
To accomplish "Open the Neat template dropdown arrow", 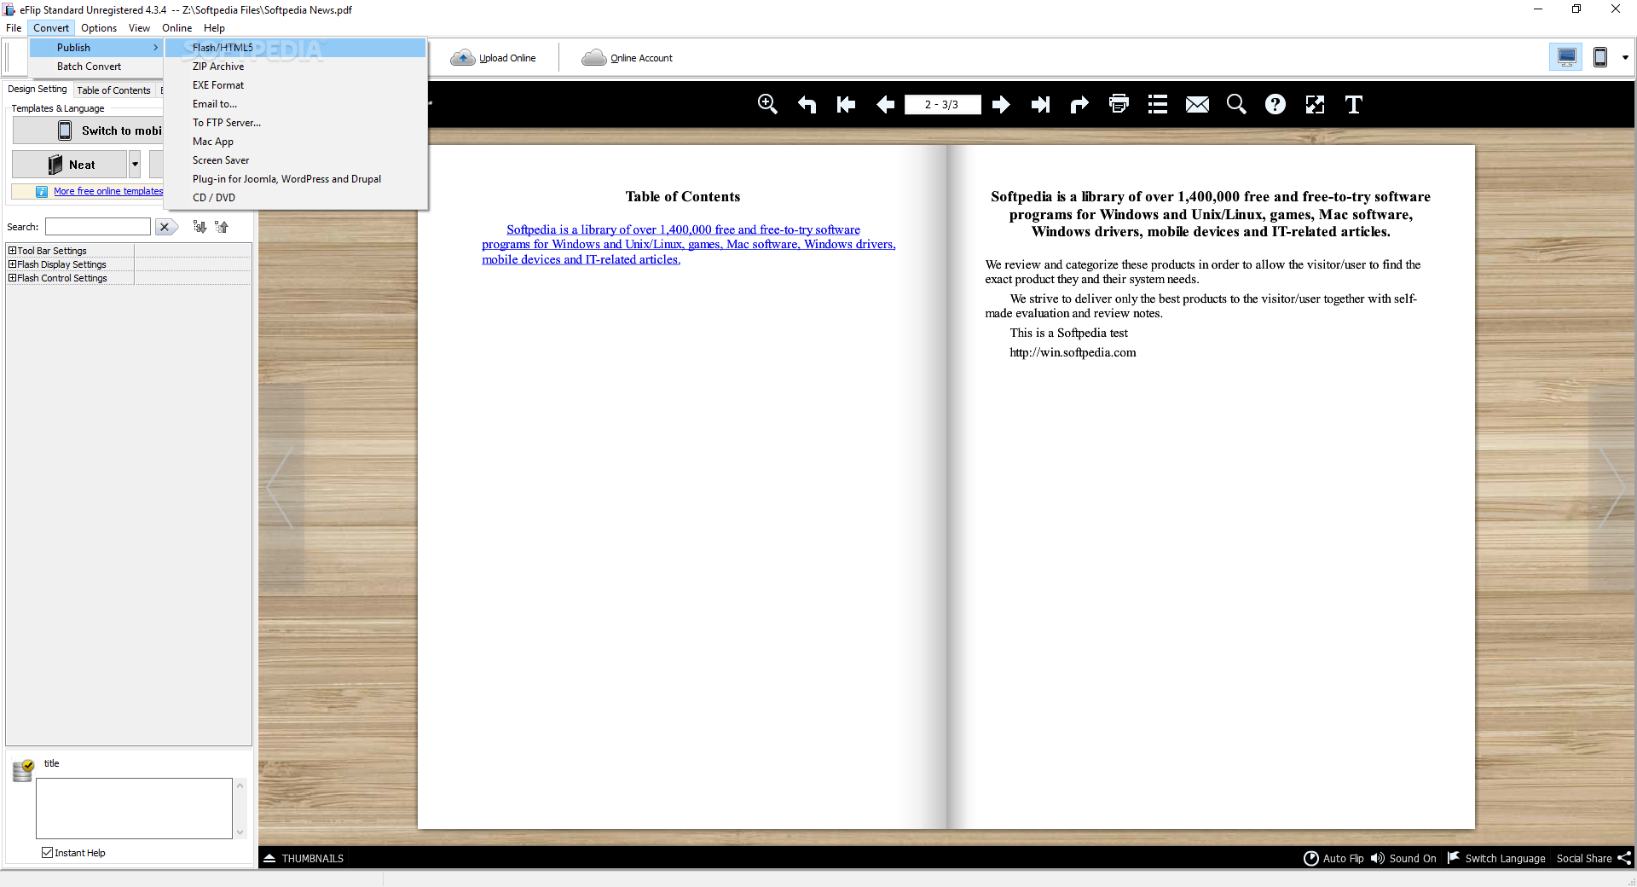I will [135, 164].
